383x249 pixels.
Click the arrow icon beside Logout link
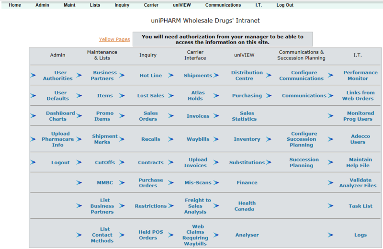33,162
